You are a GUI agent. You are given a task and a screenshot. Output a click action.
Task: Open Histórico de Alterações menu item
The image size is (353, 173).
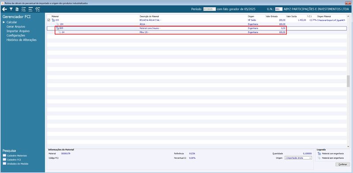22,40
